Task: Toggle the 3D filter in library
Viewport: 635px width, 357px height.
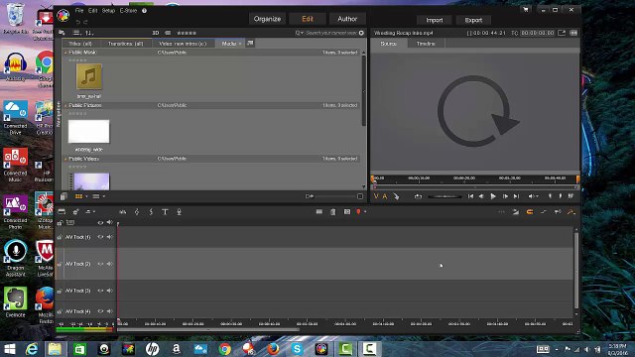Action: 156,33
